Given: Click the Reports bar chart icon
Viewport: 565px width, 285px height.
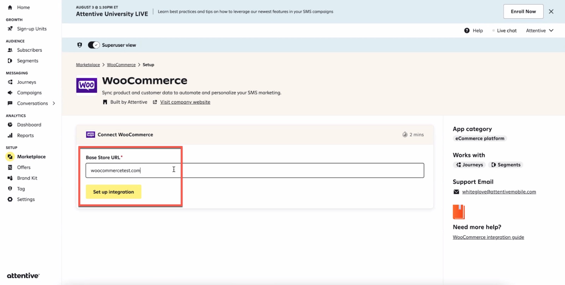Looking at the screenshot, I should pyautogui.click(x=10, y=135).
